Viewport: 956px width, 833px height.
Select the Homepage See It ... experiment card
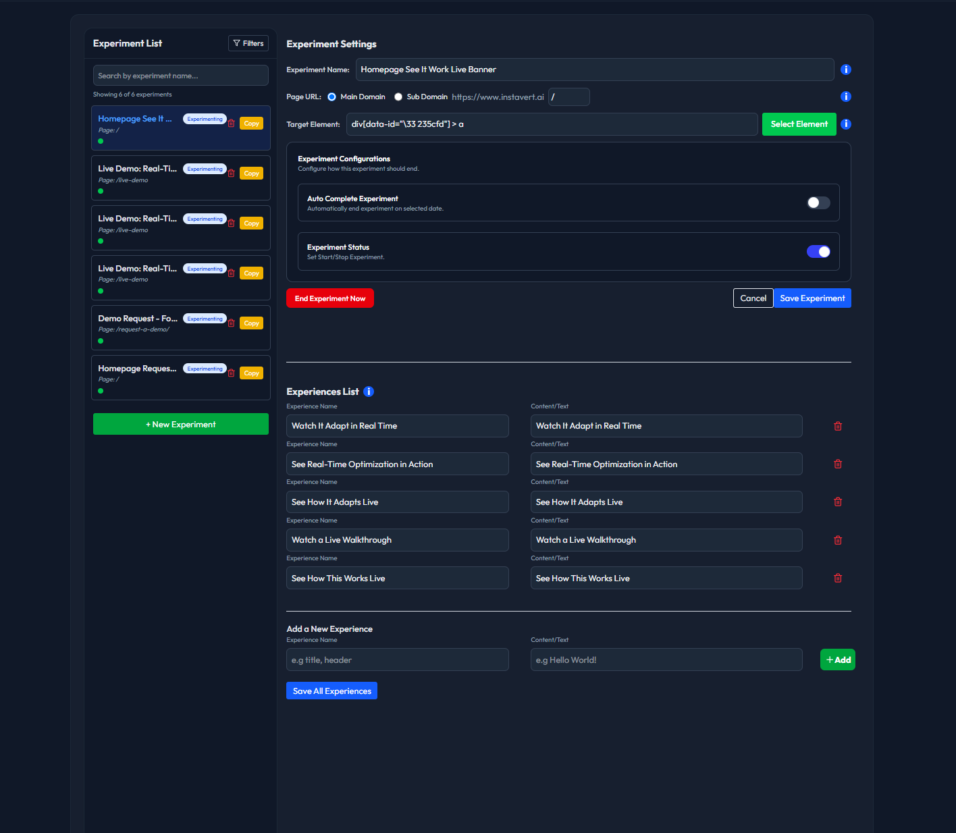[x=181, y=128]
